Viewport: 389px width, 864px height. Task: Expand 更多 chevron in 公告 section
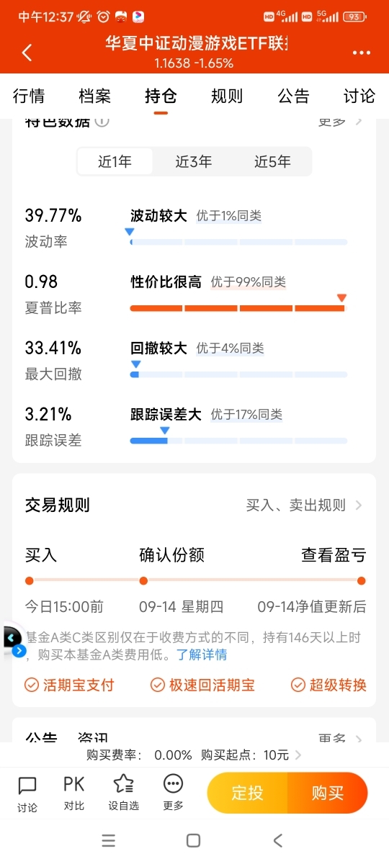tap(359, 739)
